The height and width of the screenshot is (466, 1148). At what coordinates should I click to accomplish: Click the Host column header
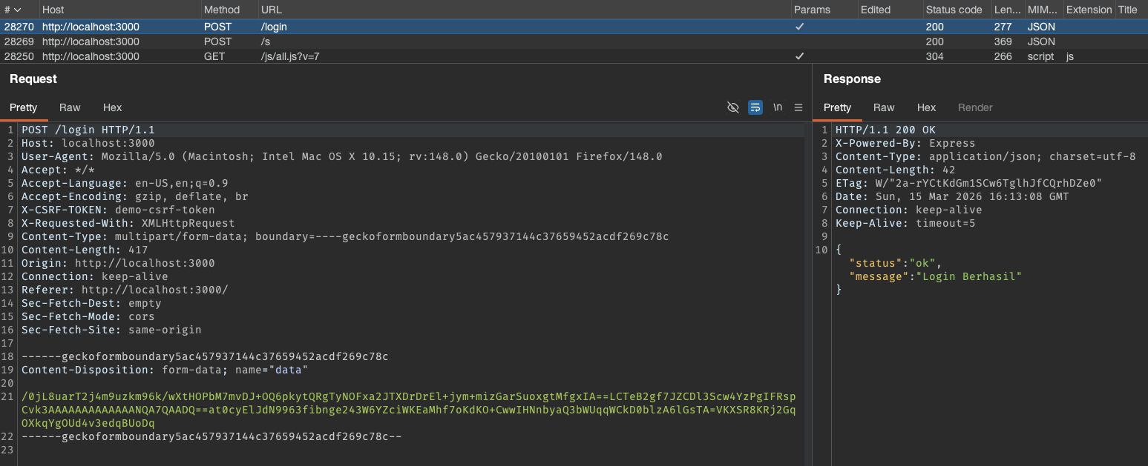[53, 10]
